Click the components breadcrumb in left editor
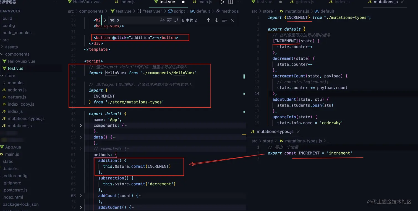This screenshot has width=418, height=211. 91,11
